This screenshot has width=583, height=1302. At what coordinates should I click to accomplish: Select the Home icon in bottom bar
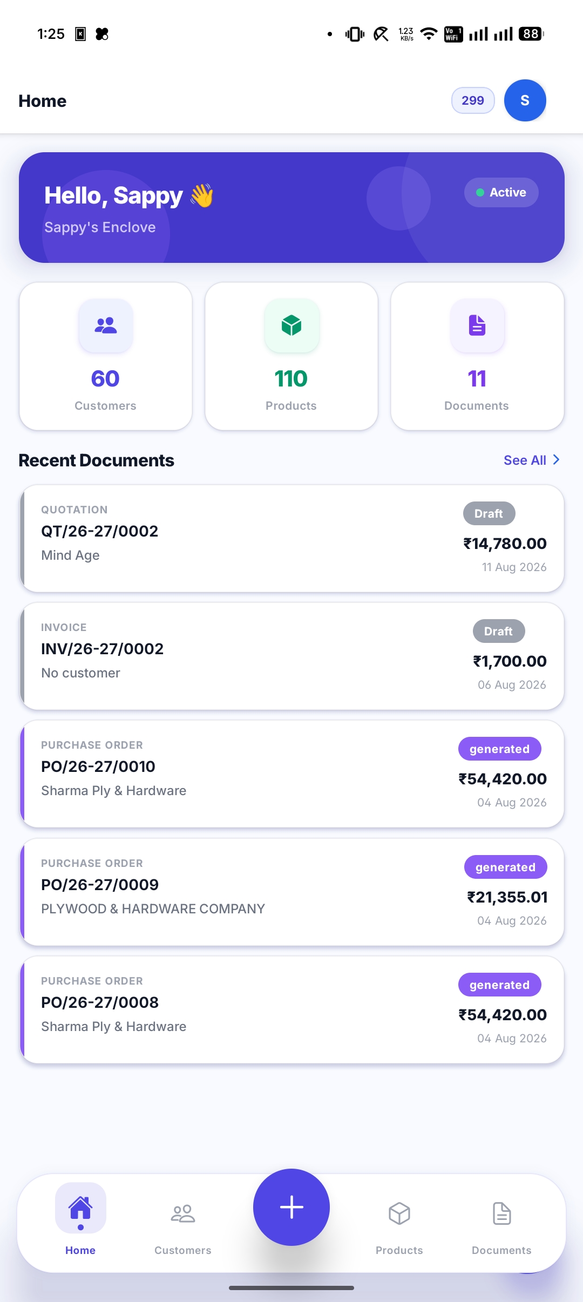pyautogui.click(x=80, y=1208)
